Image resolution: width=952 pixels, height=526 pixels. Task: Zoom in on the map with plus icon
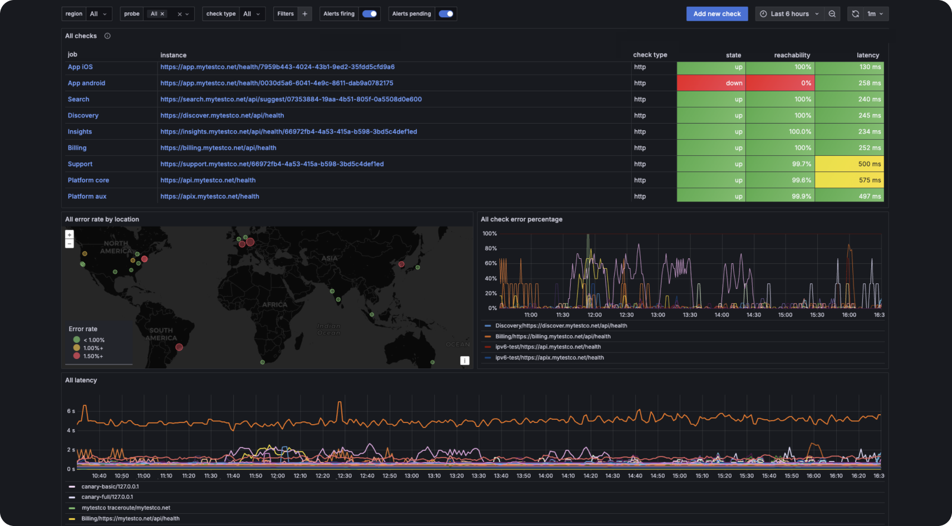click(x=69, y=234)
